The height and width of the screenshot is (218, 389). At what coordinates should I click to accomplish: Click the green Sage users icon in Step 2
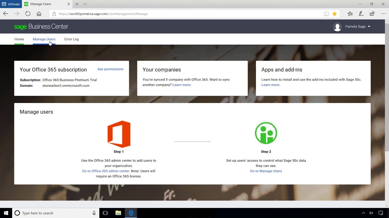[266, 133]
